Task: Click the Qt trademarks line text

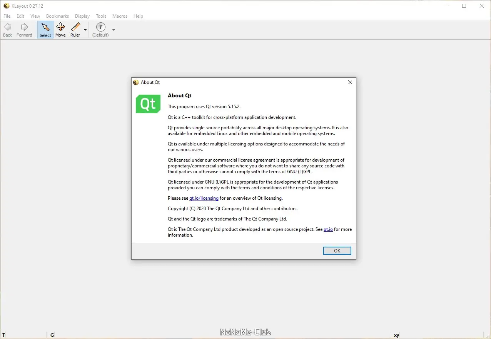Action: [227, 219]
